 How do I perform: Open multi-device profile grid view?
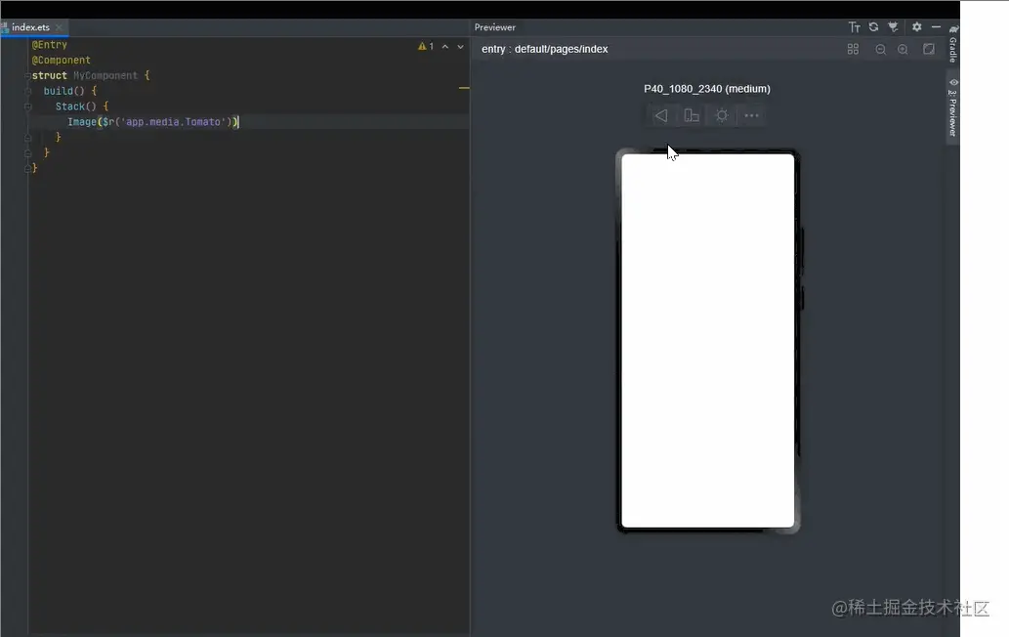tap(854, 50)
